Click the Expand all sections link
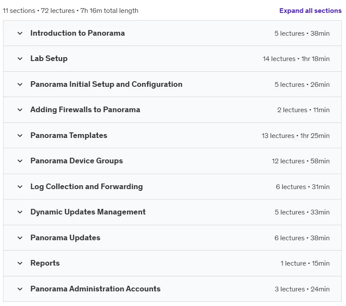Screen dimensions: 346x306 coord(310,11)
